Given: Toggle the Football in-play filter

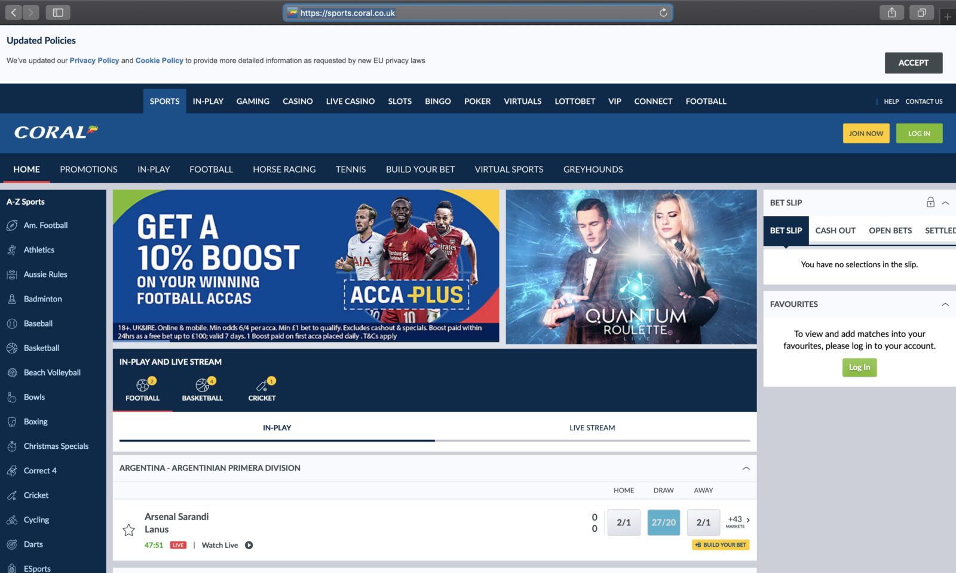Looking at the screenshot, I should click(x=142, y=385).
